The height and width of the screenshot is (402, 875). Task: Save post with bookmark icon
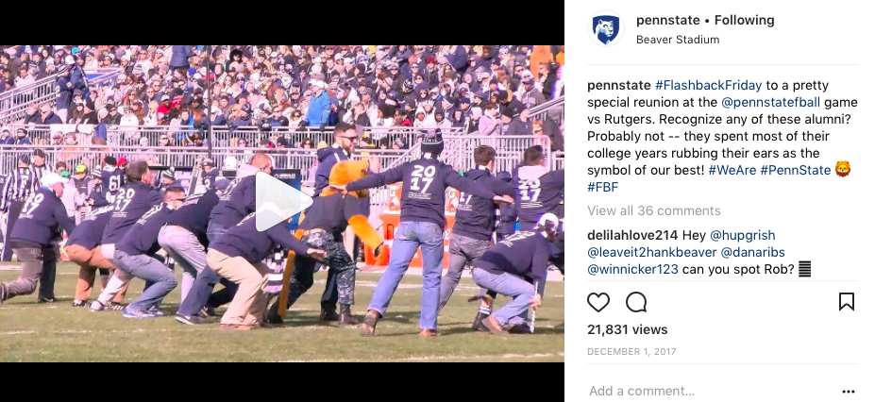846,302
